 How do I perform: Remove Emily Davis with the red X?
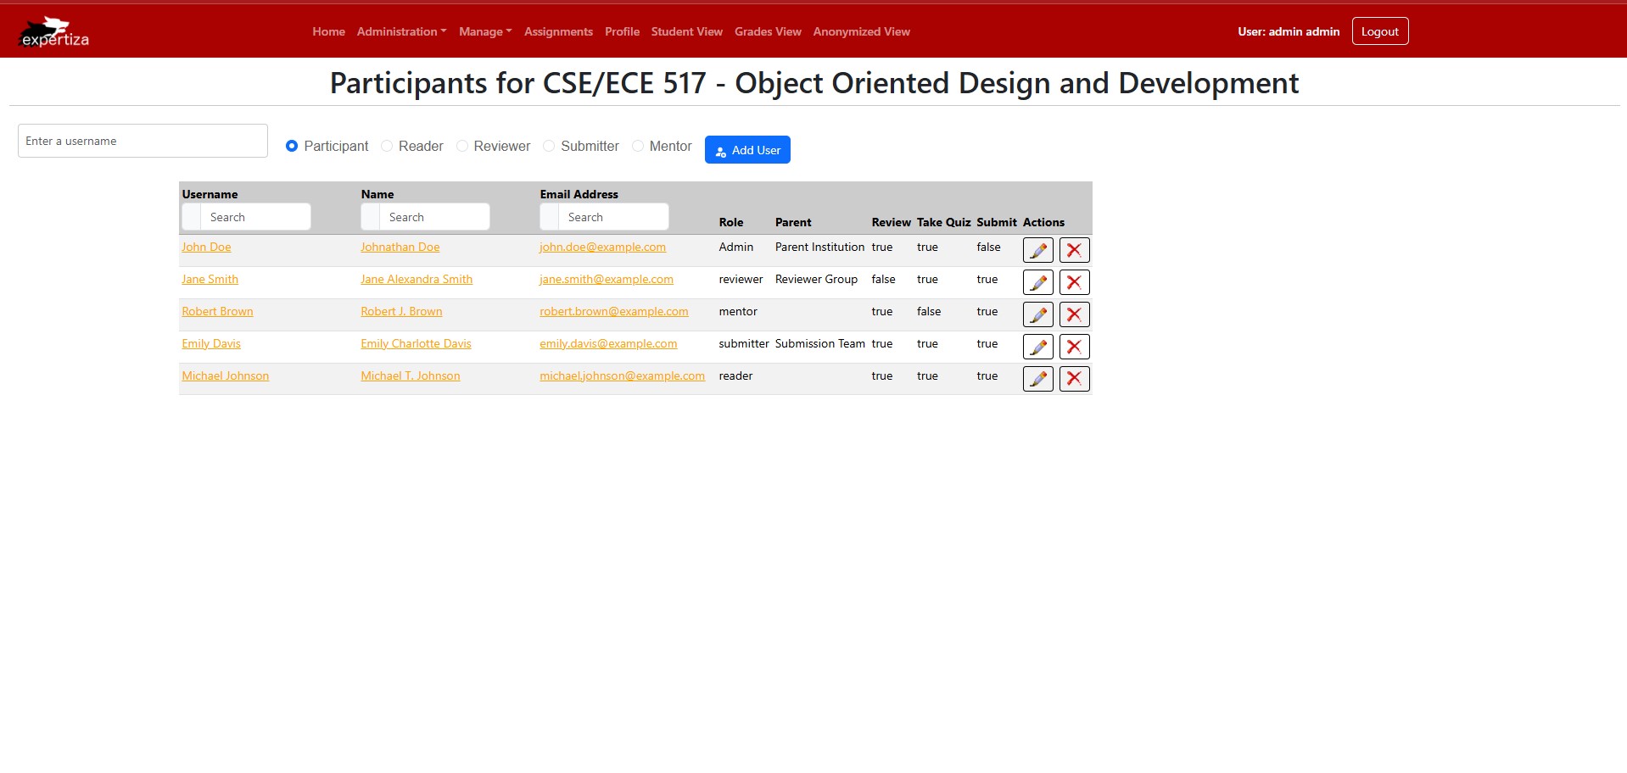[1073, 346]
